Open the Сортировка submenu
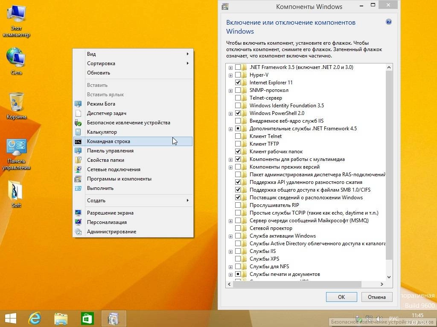The height and width of the screenshot is (327, 437). [x=133, y=63]
